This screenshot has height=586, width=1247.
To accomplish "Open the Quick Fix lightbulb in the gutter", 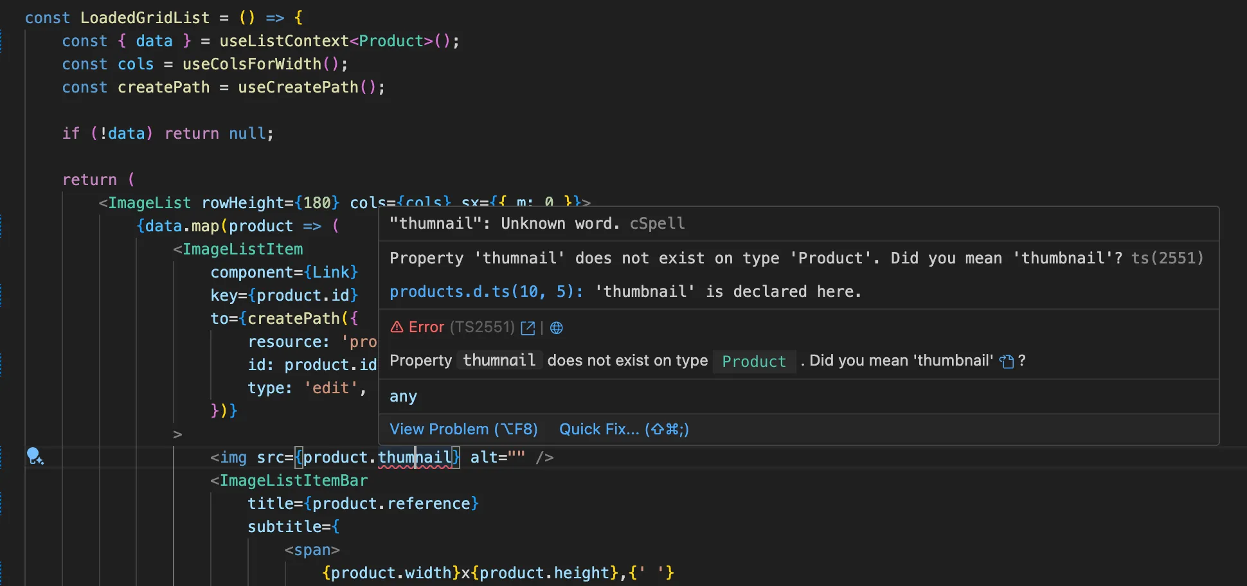I will click(x=35, y=456).
